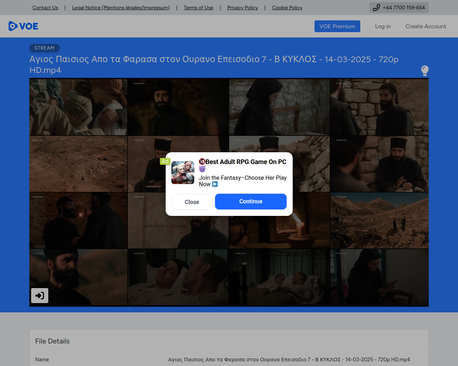The image size is (458, 366).
Task: Open Legal Notice (Mentions légales/Impressum)
Action: (121, 8)
